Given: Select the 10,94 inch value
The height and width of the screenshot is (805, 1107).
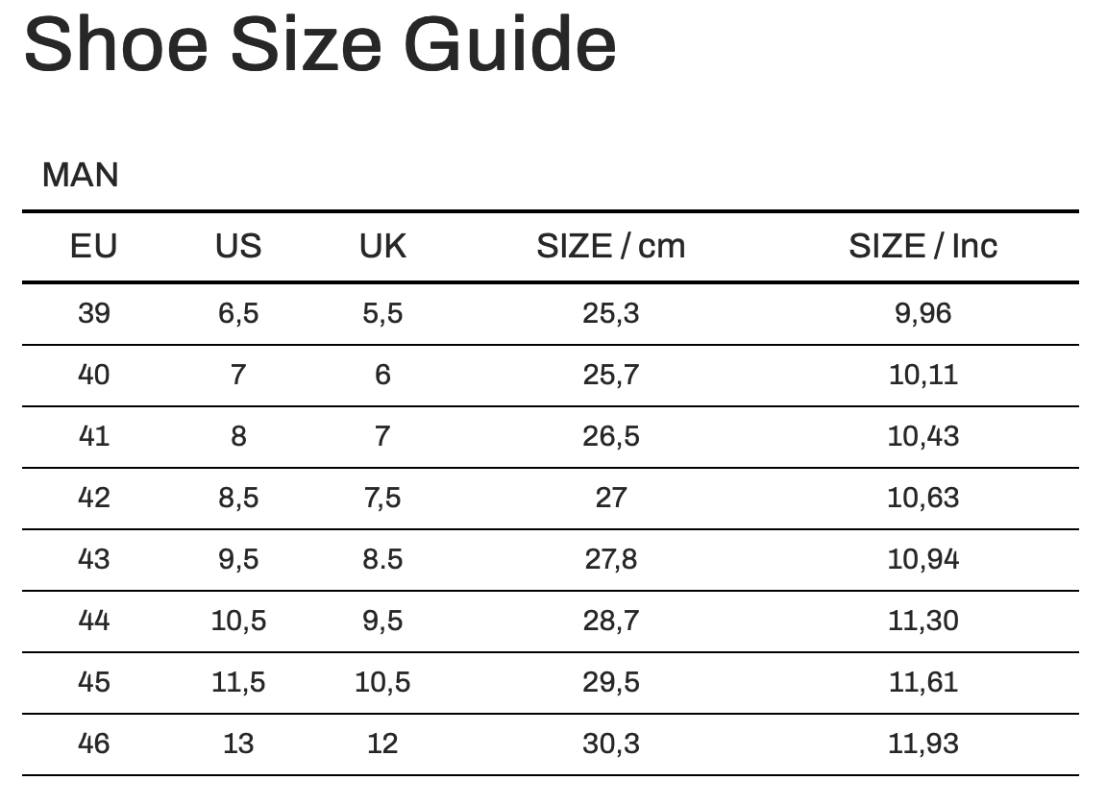Looking at the screenshot, I should point(922,559).
